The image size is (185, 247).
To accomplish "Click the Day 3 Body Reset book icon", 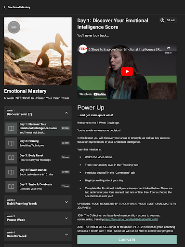I will click(x=11, y=158).
